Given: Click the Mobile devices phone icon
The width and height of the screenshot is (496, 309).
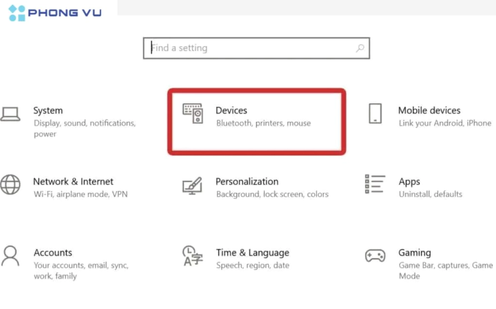Looking at the screenshot, I should (374, 112).
